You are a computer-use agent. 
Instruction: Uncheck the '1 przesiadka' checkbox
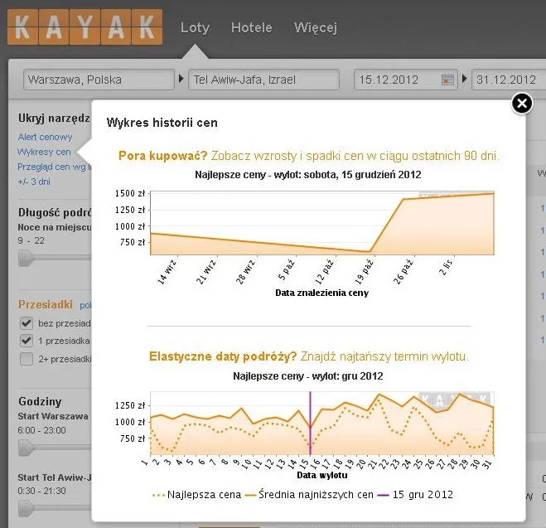27,341
